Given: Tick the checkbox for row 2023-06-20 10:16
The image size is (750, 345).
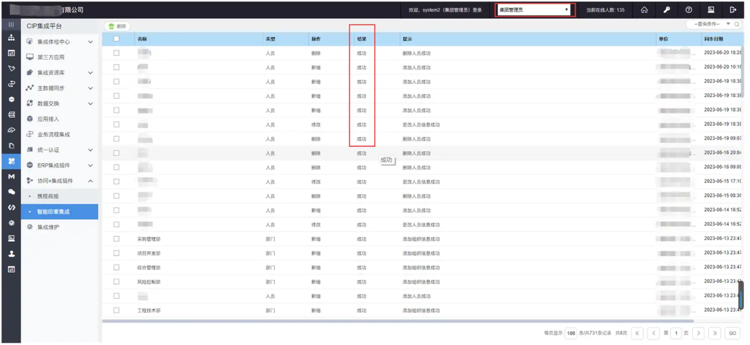Looking at the screenshot, I should [x=116, y=67].
